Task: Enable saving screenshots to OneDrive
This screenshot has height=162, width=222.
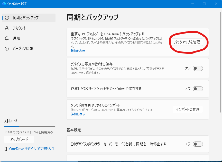Action: (198, 89)
